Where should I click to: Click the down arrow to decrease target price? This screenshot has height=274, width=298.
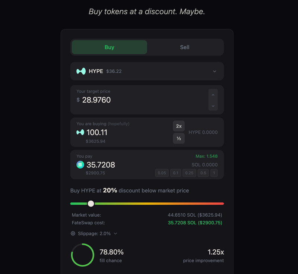213,106
